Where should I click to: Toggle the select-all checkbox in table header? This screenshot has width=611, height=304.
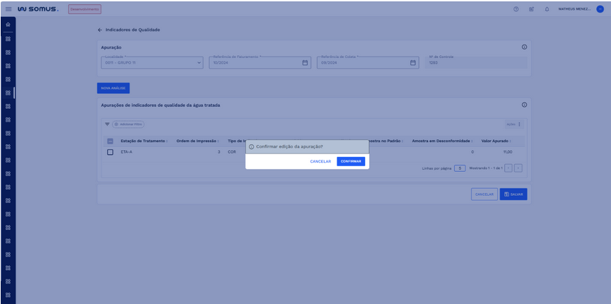click(x=110, y=141)
